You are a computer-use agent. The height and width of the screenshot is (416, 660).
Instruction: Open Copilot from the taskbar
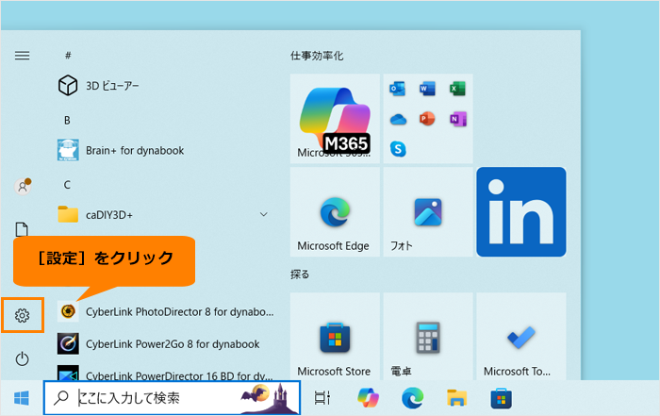[368, 398]
